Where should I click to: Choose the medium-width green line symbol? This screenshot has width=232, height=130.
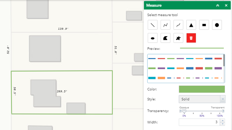tap(152, 68)
